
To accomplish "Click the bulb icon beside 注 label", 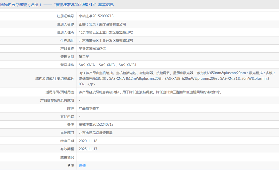I will pyautogui.click(x=69, y=165).
